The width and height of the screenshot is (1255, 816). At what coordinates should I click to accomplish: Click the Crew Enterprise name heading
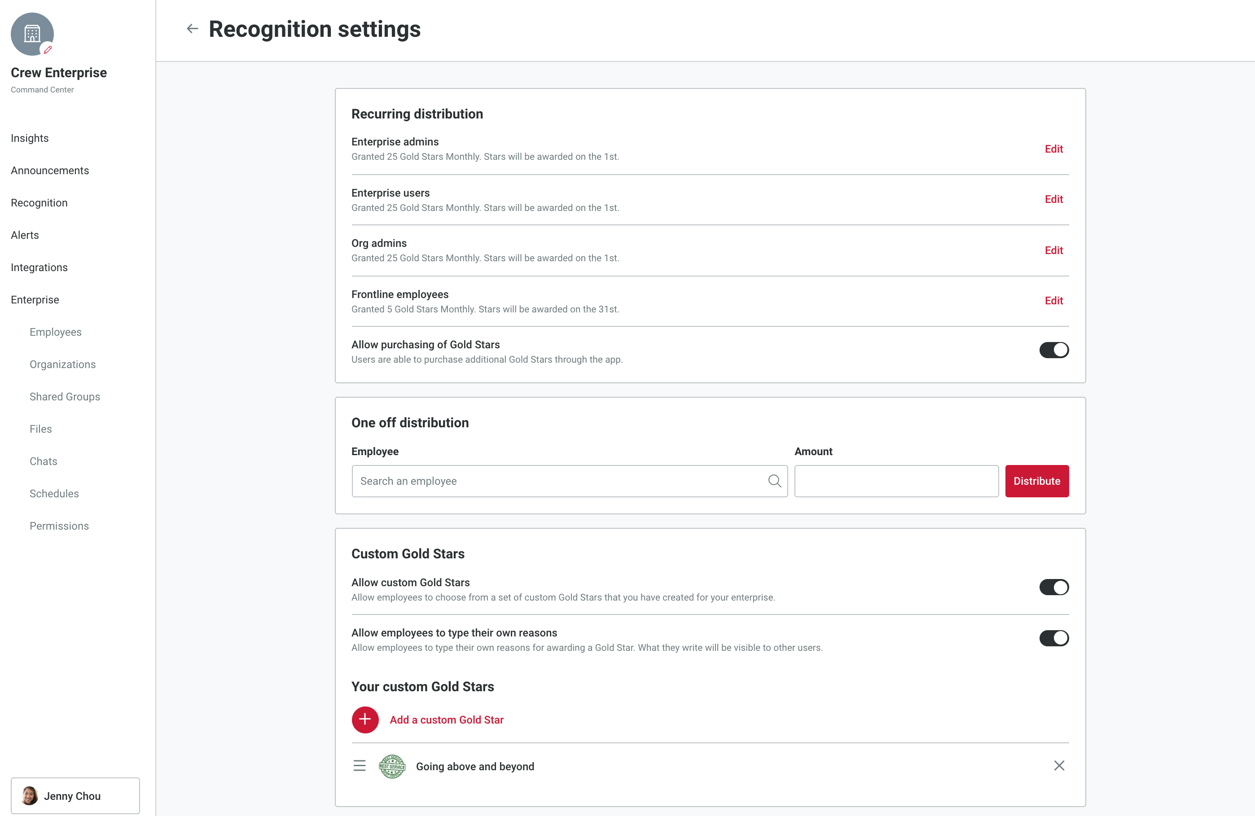[58, 72]
